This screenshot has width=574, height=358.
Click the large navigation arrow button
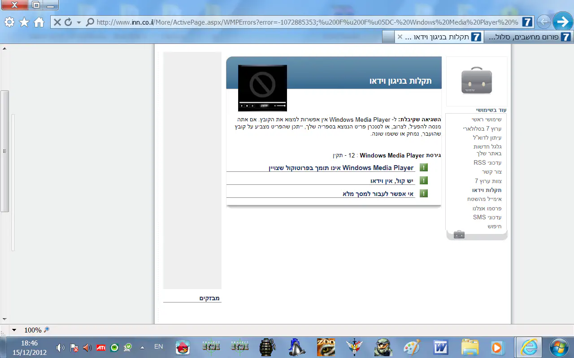562,21
